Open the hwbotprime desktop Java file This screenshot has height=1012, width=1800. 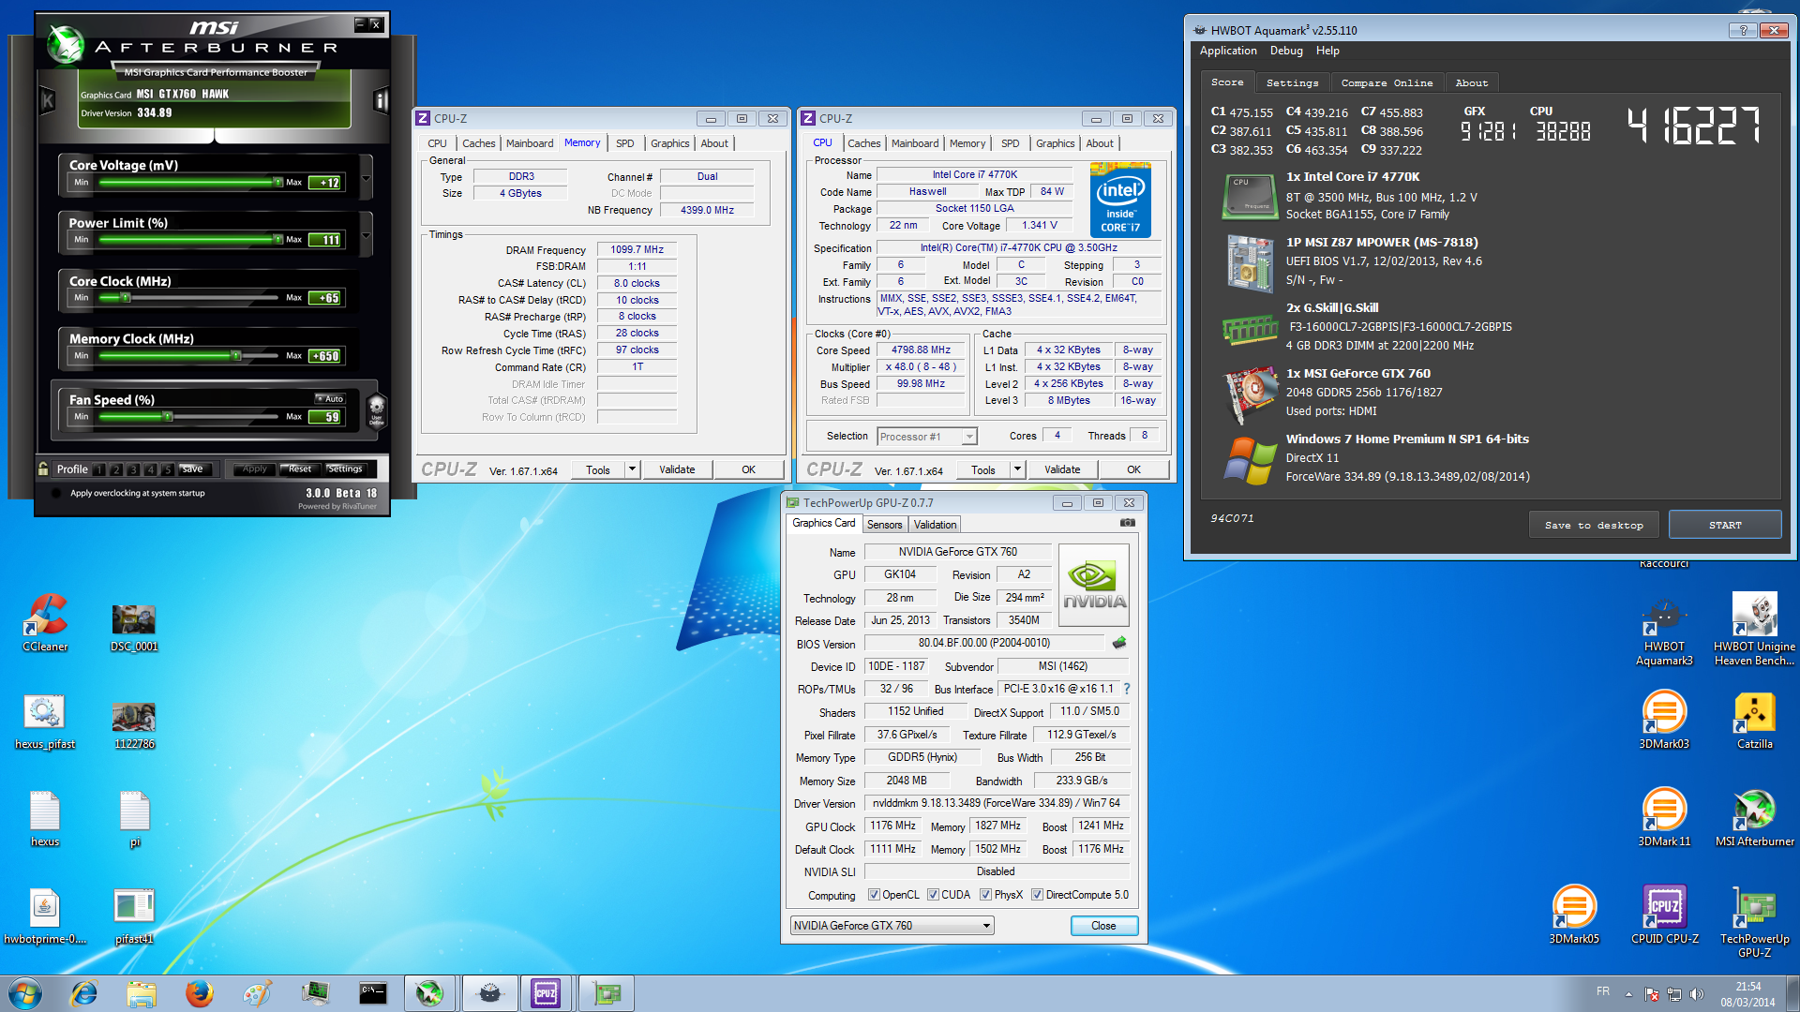(45, 915)
